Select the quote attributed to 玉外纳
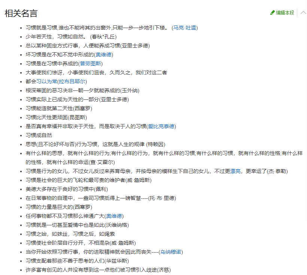Screen dimensions: 307x275 click(82, 90)
